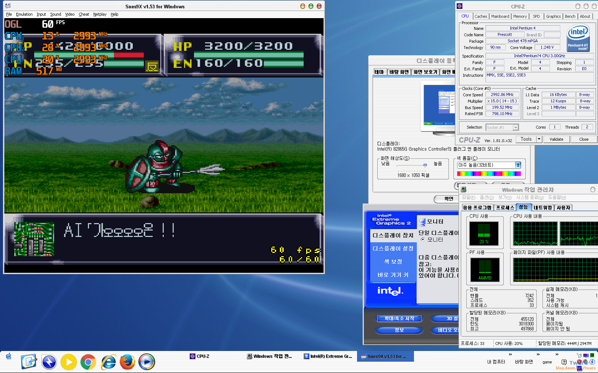Adjust the screen resolution slider handle
The width and height of the screenshot is (598, 373).
[425, 165]
